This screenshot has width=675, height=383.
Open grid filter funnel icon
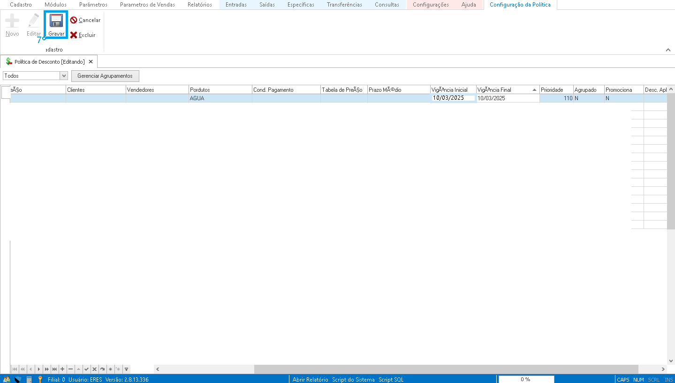(126, 369)
